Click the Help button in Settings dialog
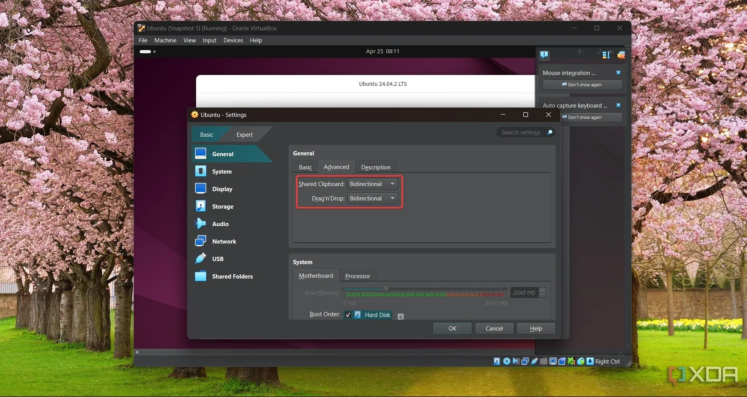Screen dimensions: 747x397 [536, 329]
